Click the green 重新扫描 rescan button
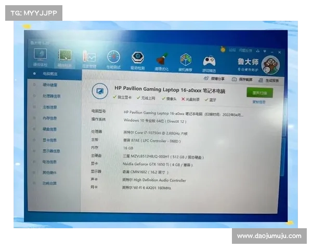 pyautogui.click(x=259, y=93)
